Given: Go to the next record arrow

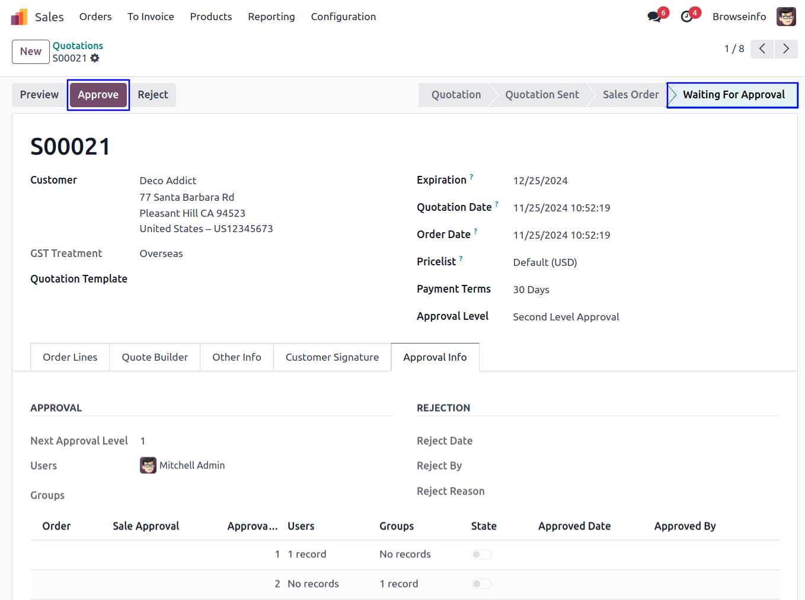Looking at the screenshot, I should [x=786, y=49].
